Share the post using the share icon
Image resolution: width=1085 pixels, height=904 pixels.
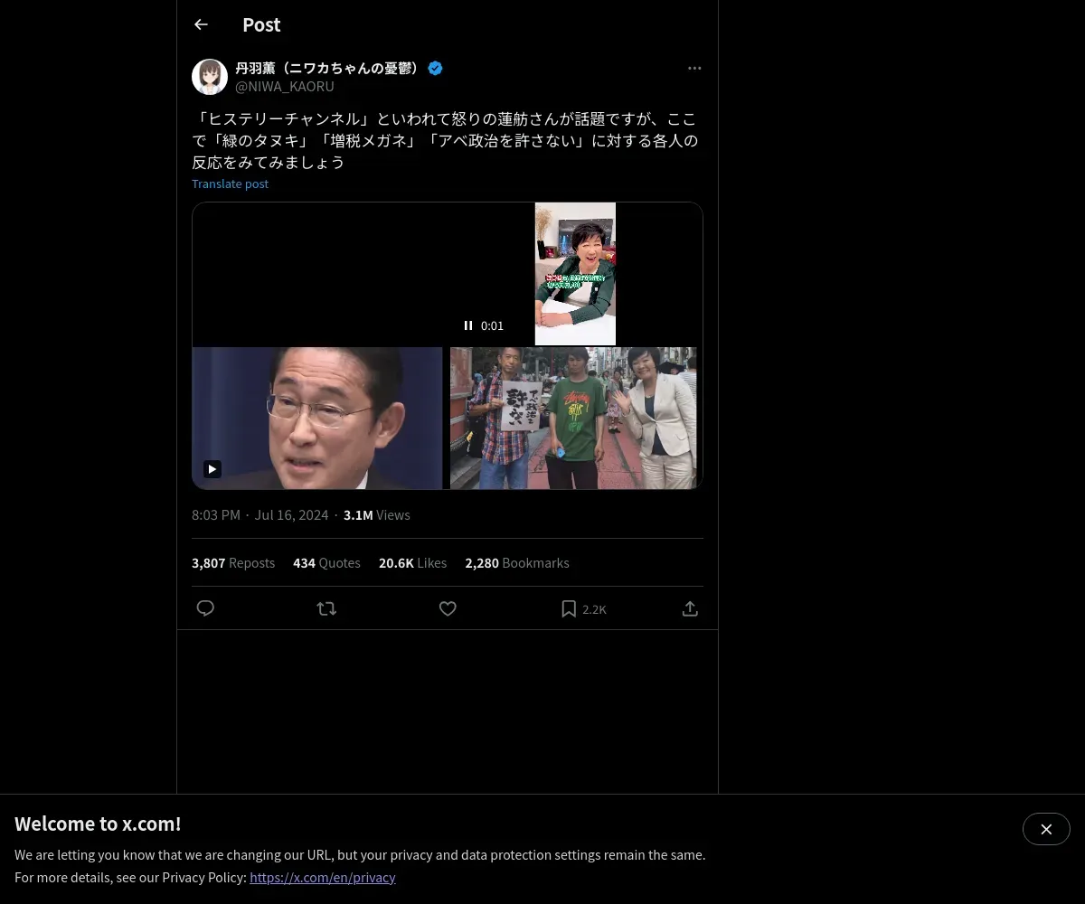point(690,608)
